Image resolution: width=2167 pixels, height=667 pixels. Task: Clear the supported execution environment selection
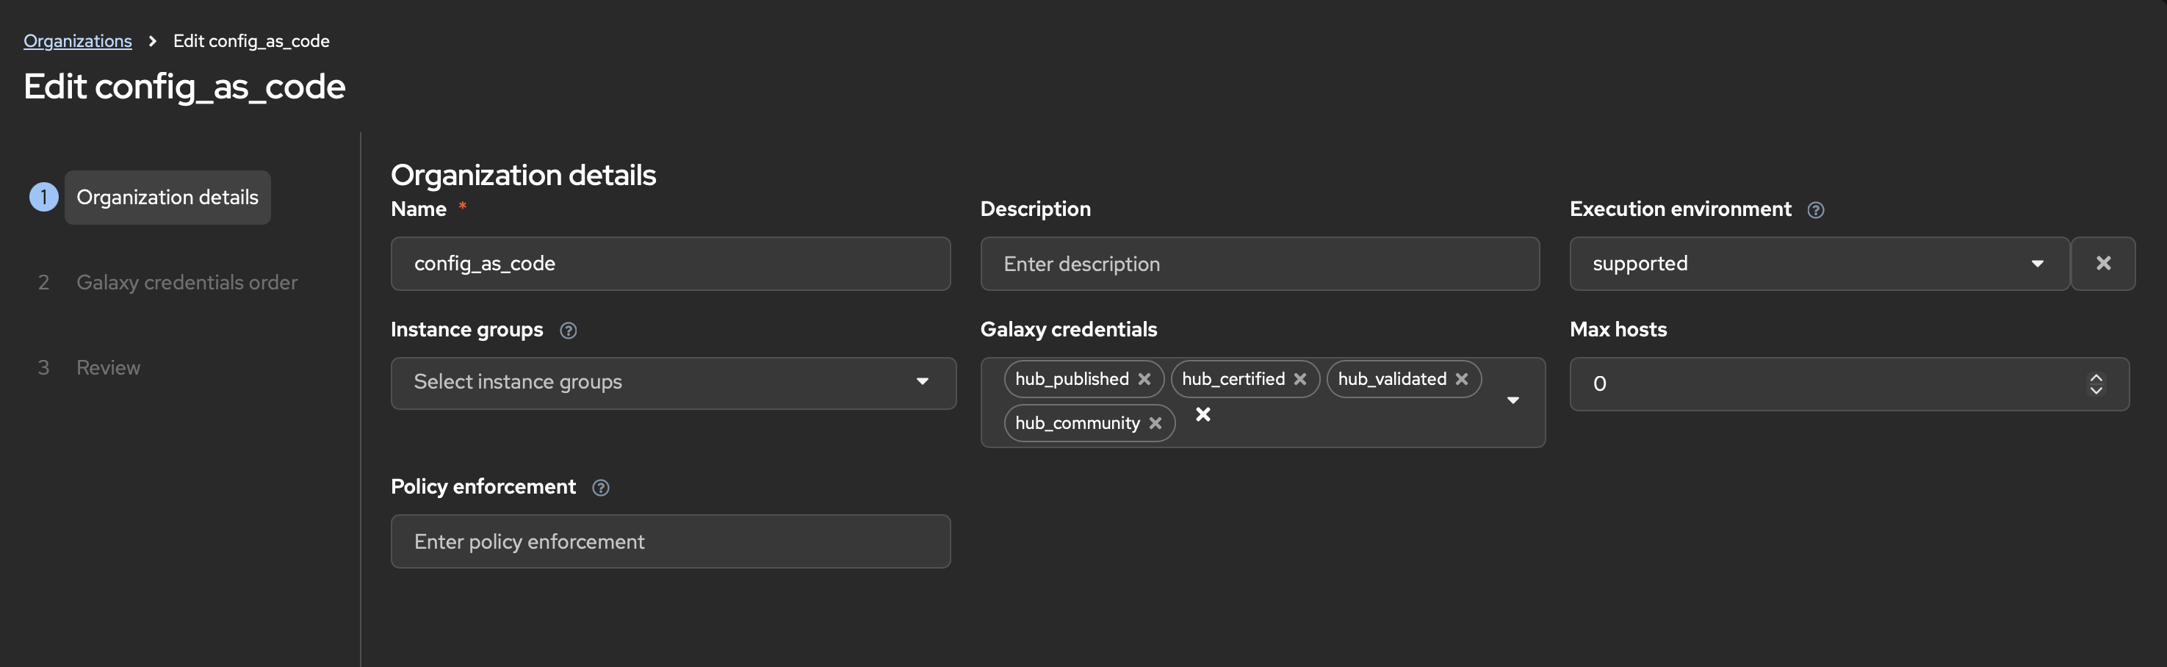coord(2102,264)
